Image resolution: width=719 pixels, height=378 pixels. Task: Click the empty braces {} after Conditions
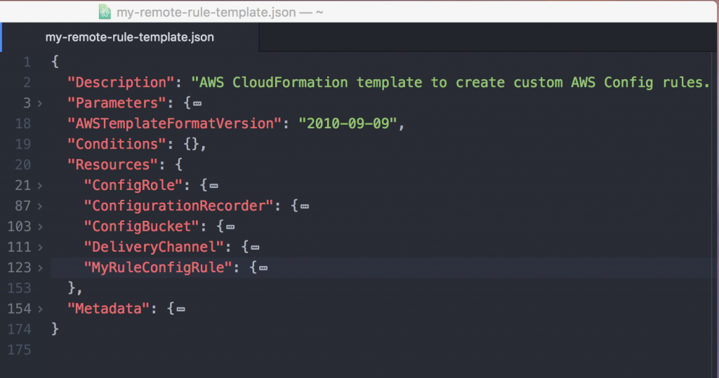(191, 144)
